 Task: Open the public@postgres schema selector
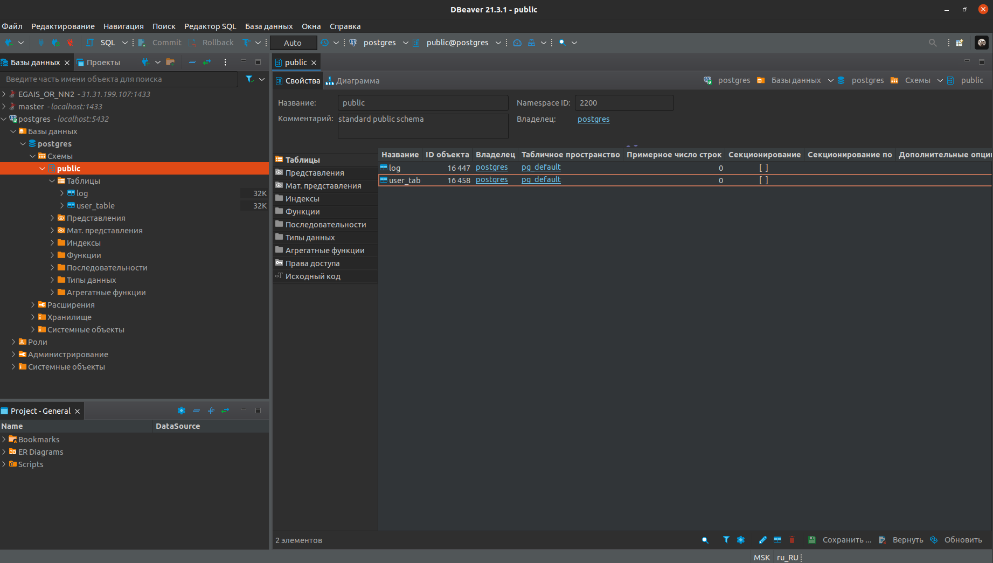457,43
